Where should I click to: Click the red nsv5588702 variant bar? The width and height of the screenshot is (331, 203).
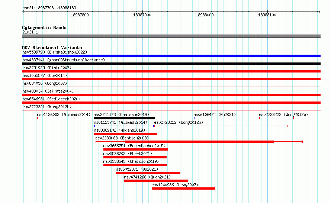(135, 157)
